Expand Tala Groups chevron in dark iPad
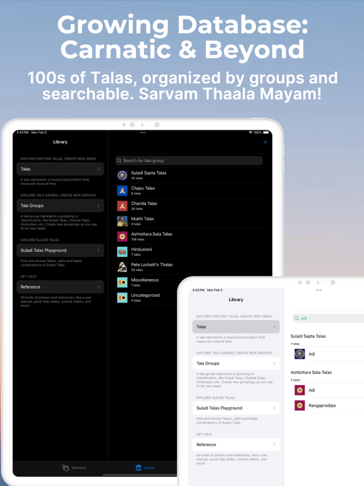The height and width of the screenshot is (486, 364). pos(99,206)
